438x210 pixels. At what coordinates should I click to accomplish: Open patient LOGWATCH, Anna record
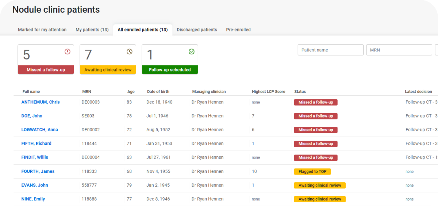click(x=40, y=130)
